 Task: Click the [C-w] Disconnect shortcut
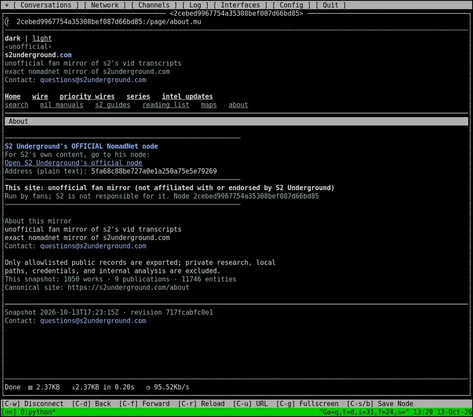tap(33, 404)
